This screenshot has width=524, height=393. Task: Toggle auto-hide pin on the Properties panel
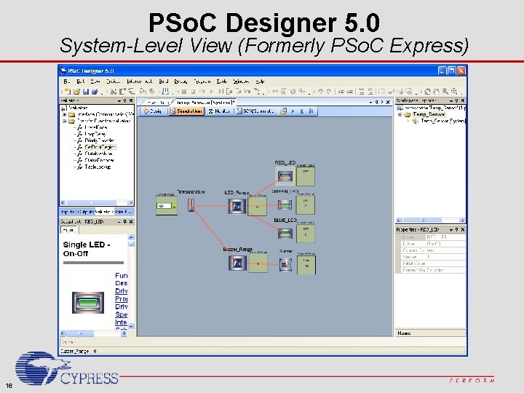(x=457, y=229)
